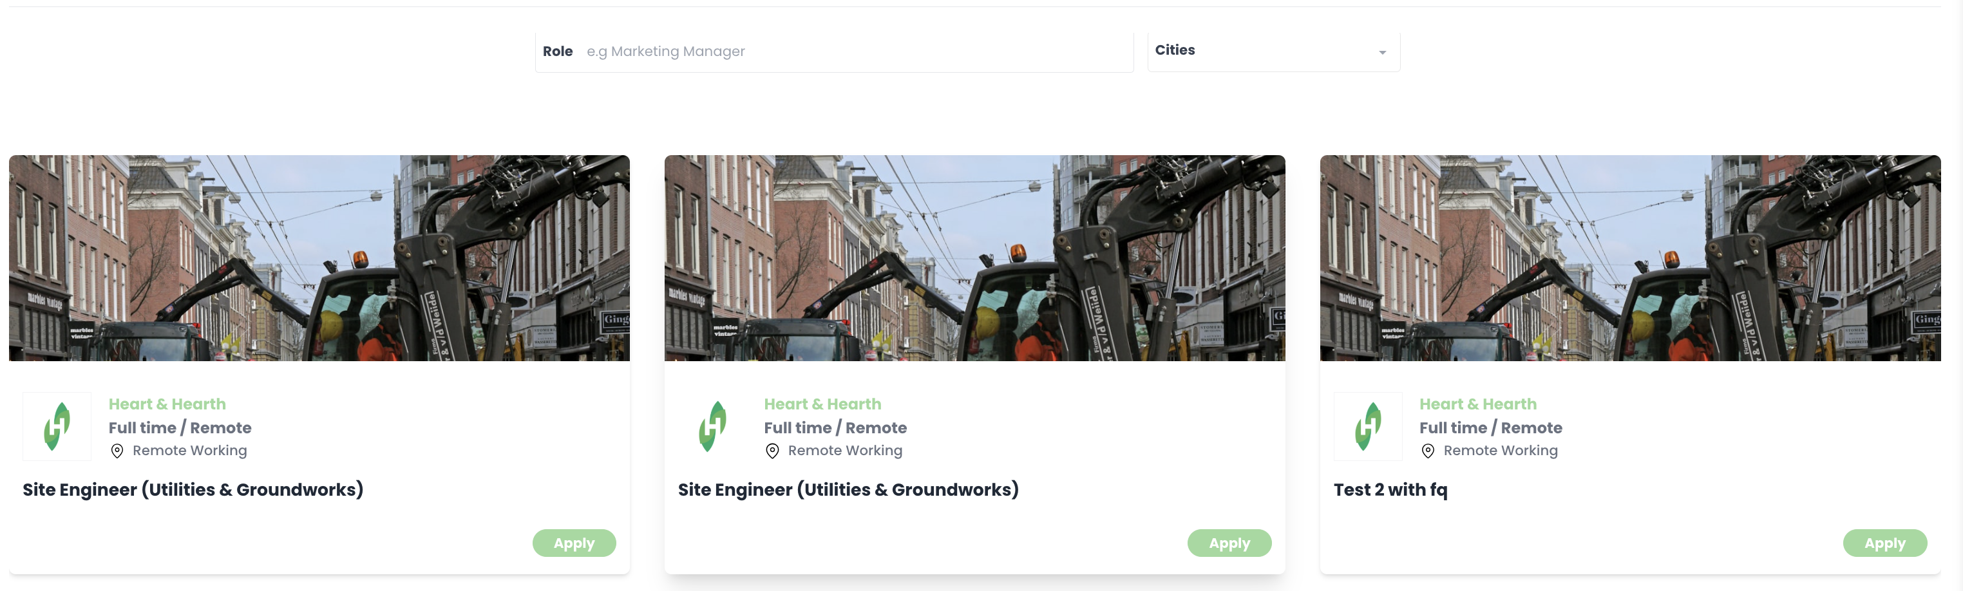This screenshot has width=1963, height=591.
Task: Click Remote Working text on middle card
Action: tap(845, 451)
